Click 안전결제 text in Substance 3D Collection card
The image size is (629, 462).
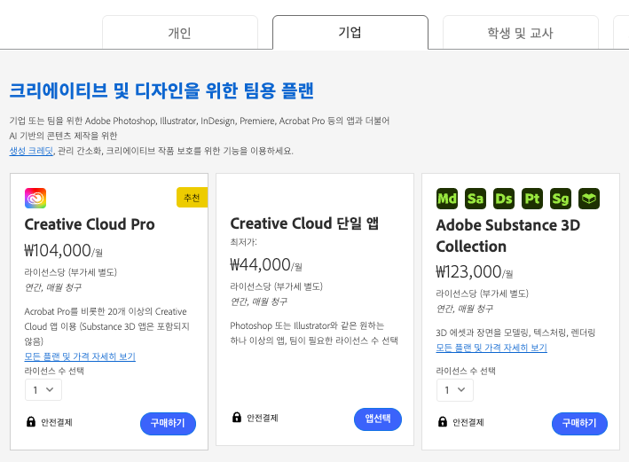[x=468, y=422]
